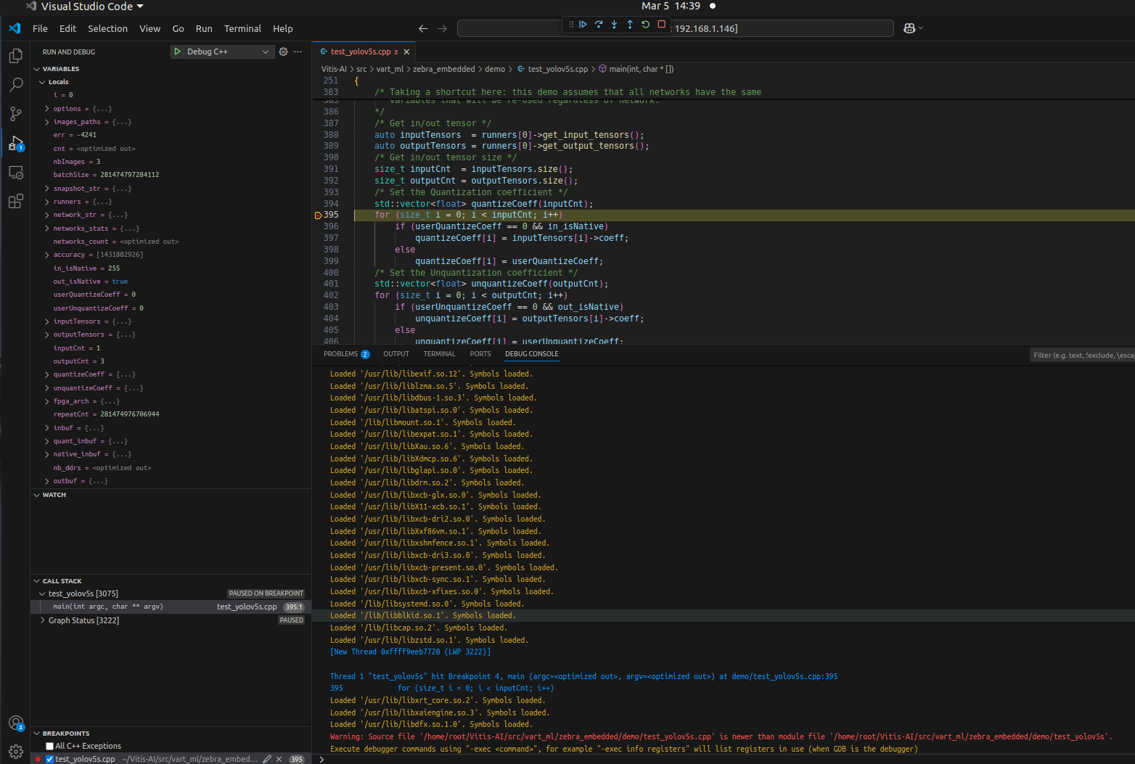
Task: Open the Terminal menu
Action: [x=242, y=29]
